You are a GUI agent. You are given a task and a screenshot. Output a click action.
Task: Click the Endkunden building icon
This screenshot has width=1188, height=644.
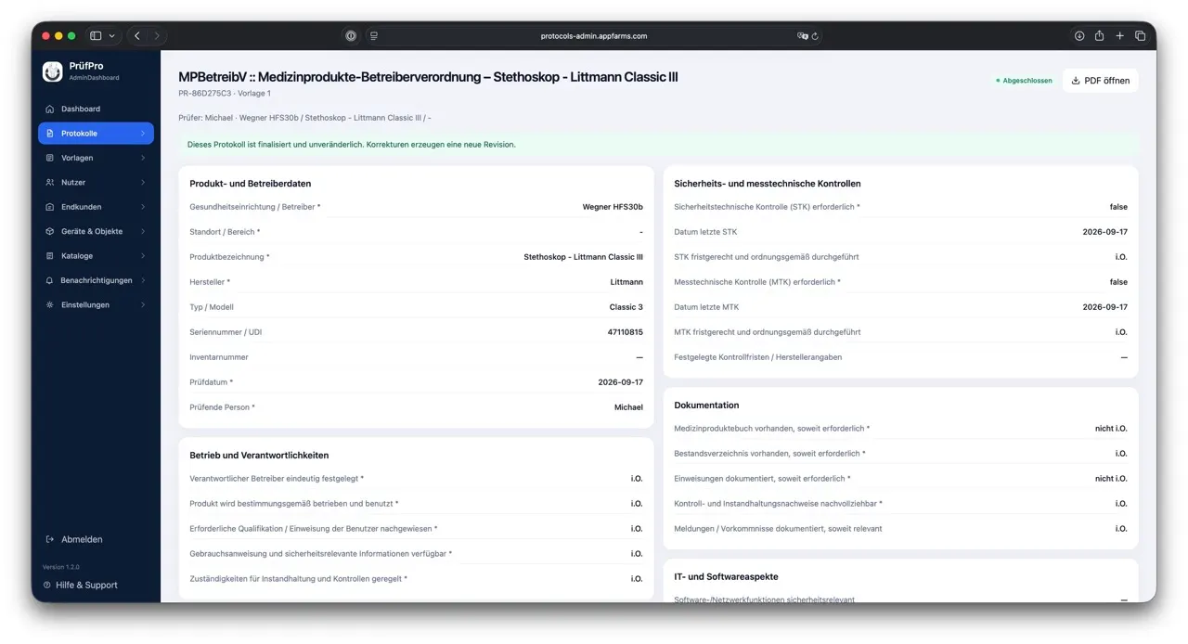(x=50, y=207)
